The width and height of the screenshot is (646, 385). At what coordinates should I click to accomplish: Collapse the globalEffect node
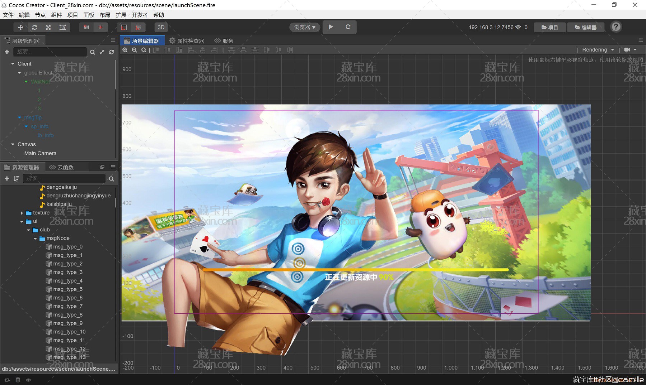click(x=20, y=73)
